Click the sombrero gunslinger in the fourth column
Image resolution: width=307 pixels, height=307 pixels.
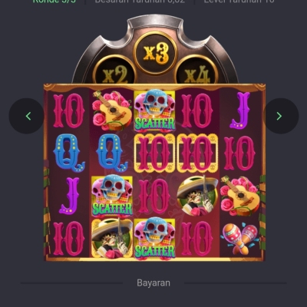[x=197, y=196]
